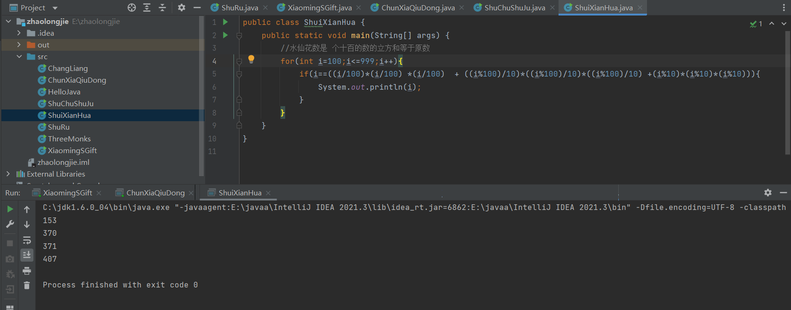Image resolution: width=791 pixels, height=310 pixels.
Task: Click the Expand All icon in Project toolbar
Action: (x=147, y=8)
